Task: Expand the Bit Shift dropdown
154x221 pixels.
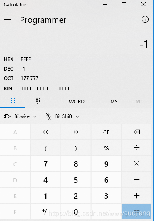Action: tap(62, 116)
